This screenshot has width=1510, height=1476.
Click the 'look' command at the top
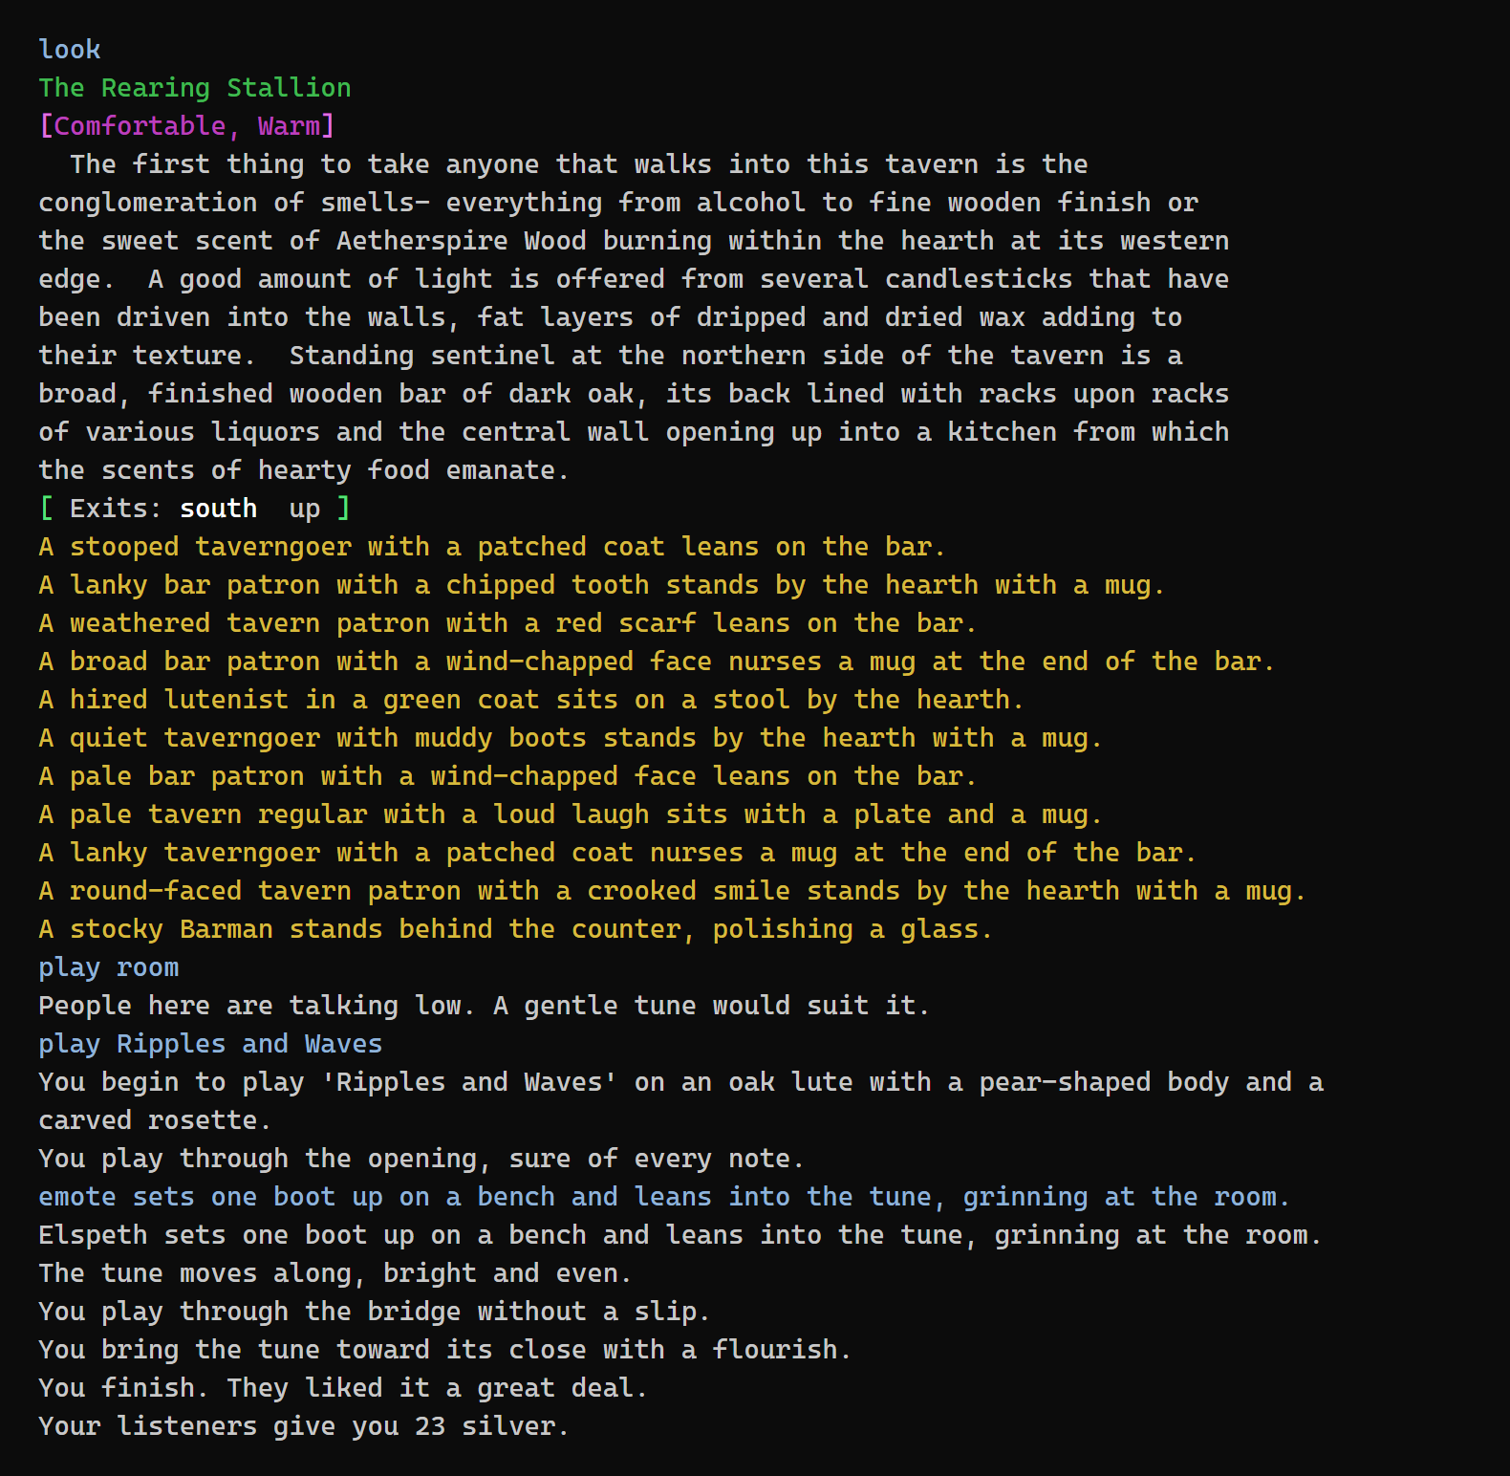(70, 50)
